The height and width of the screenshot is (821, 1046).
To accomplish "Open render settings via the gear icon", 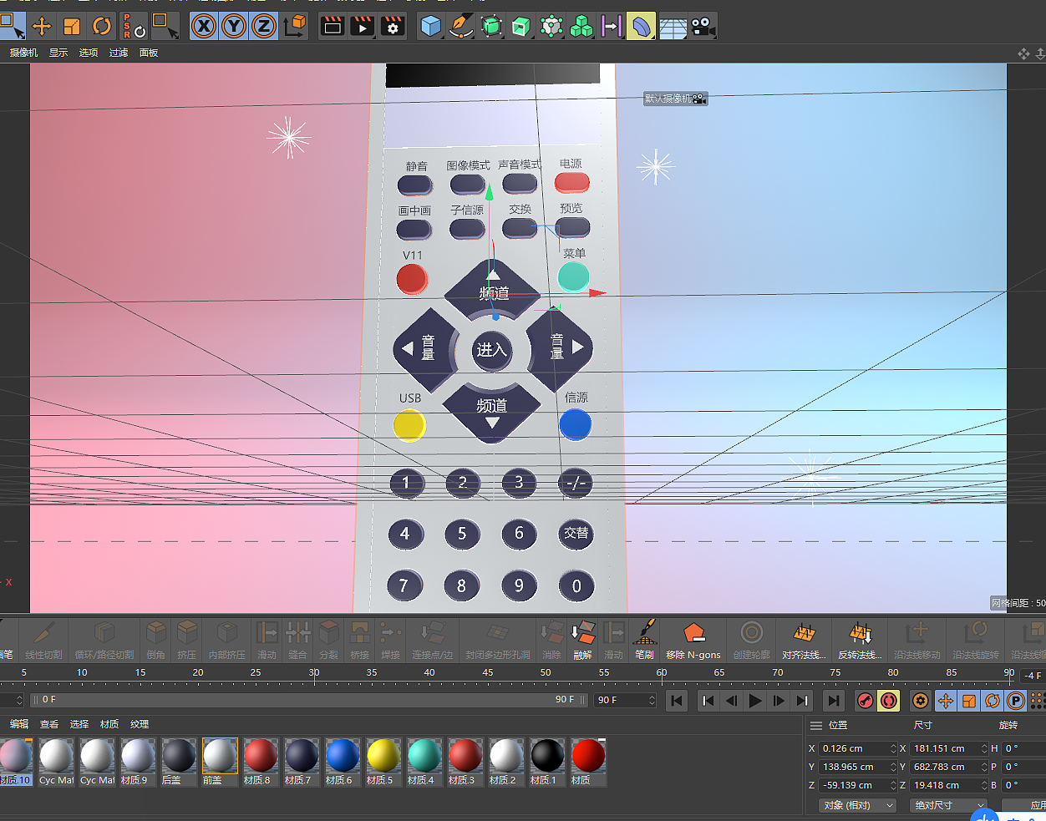I will [x=391, y=26].
